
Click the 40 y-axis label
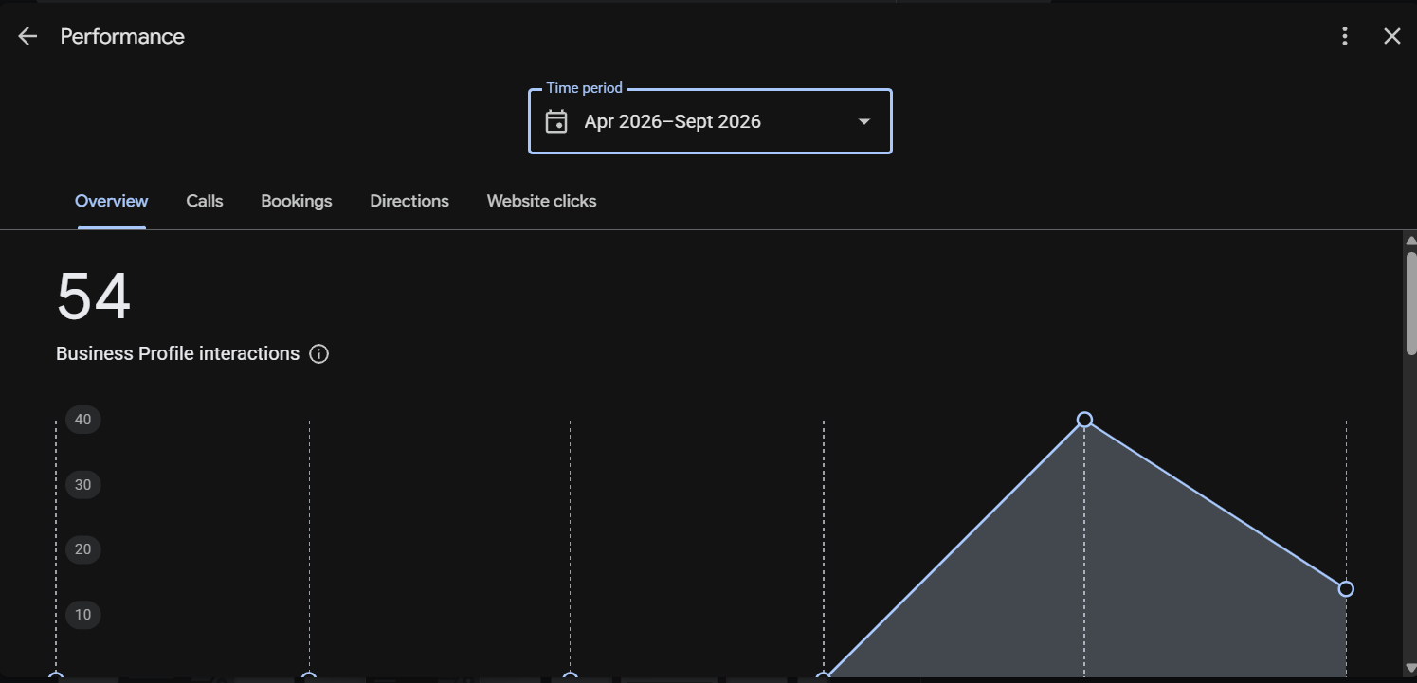click(x=83, y=420)
